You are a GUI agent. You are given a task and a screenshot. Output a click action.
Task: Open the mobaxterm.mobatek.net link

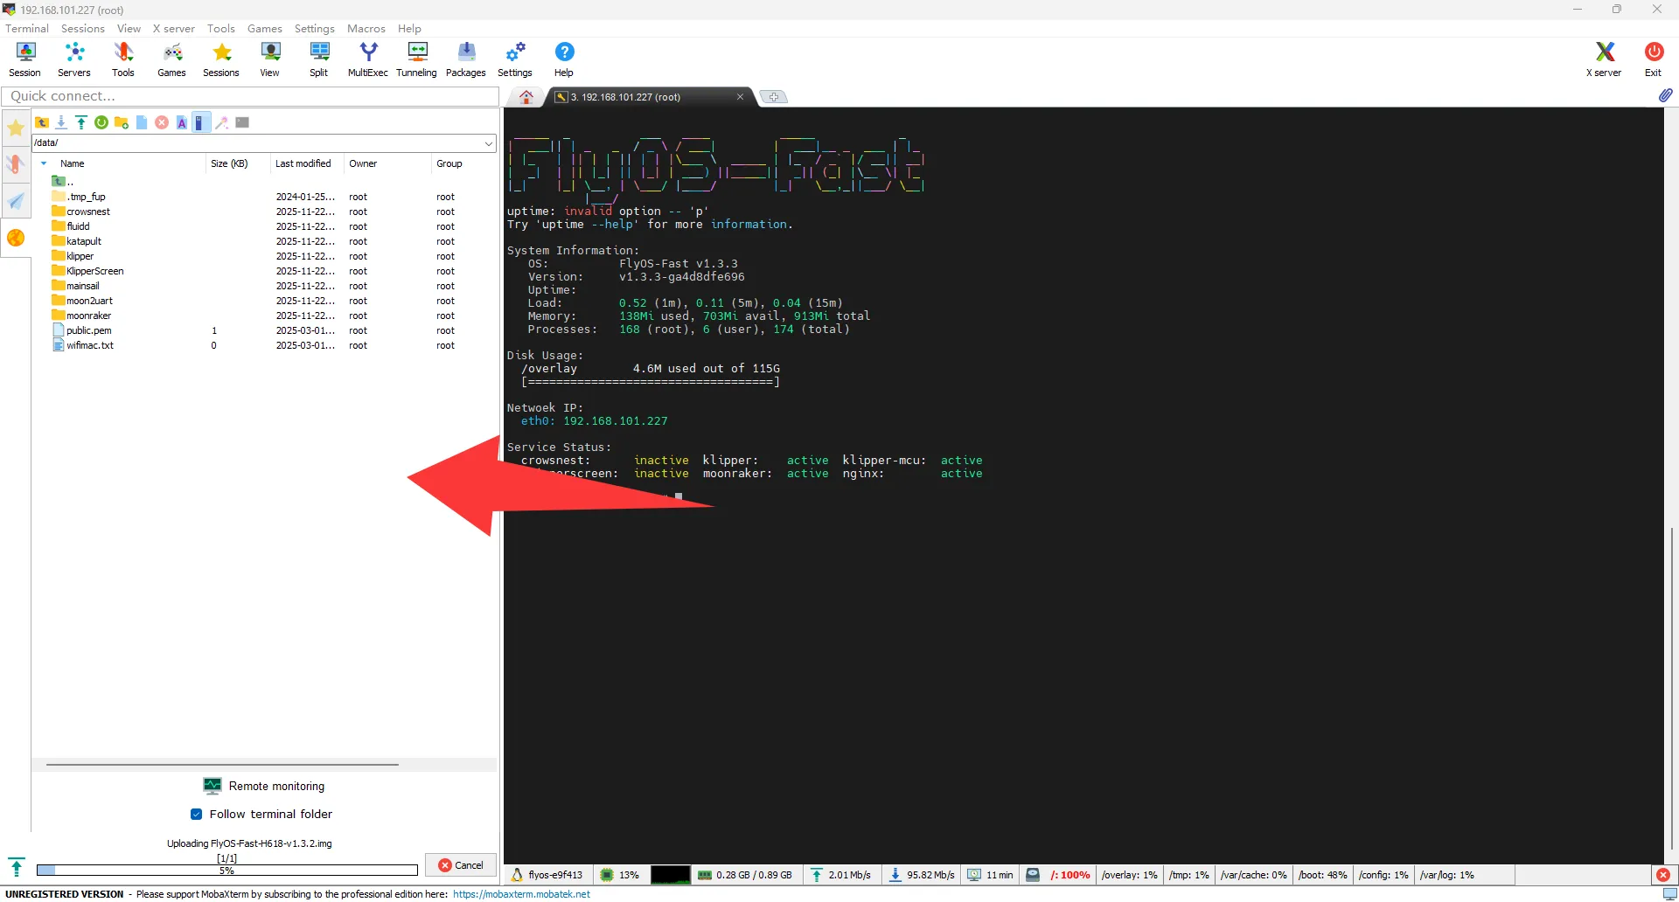tap(521, 894)
